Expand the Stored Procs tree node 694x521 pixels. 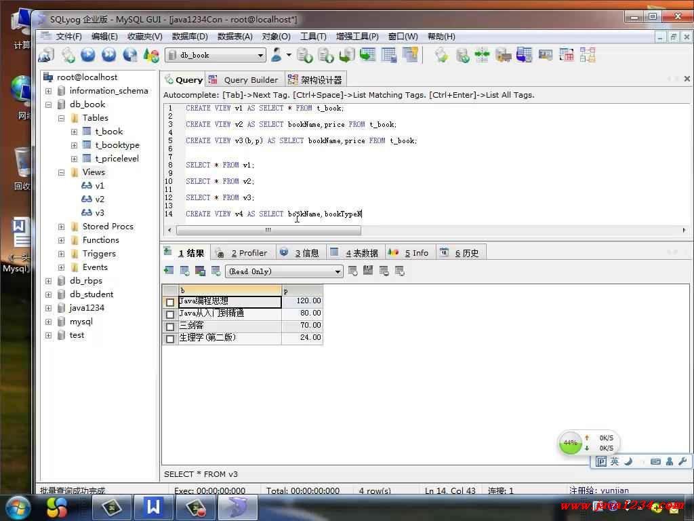click(x=62, y=227)
